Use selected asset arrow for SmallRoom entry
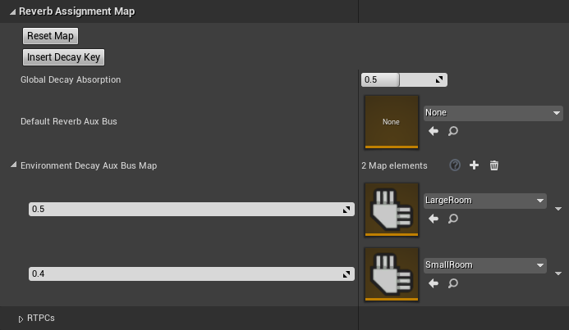Viewport: 569px width, 330px height. 434,283
